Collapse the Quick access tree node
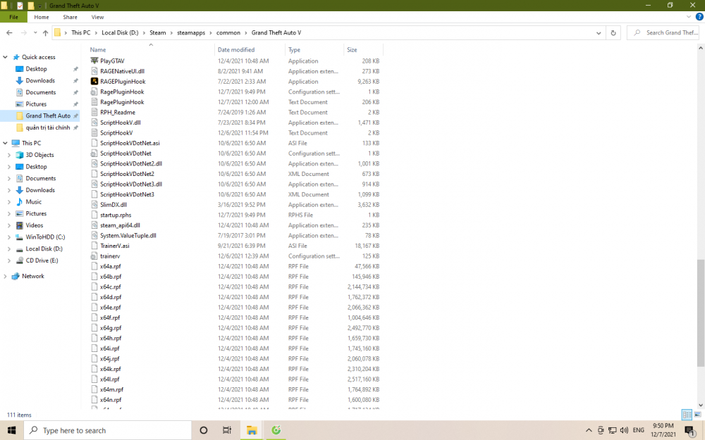 pos(6,57)
